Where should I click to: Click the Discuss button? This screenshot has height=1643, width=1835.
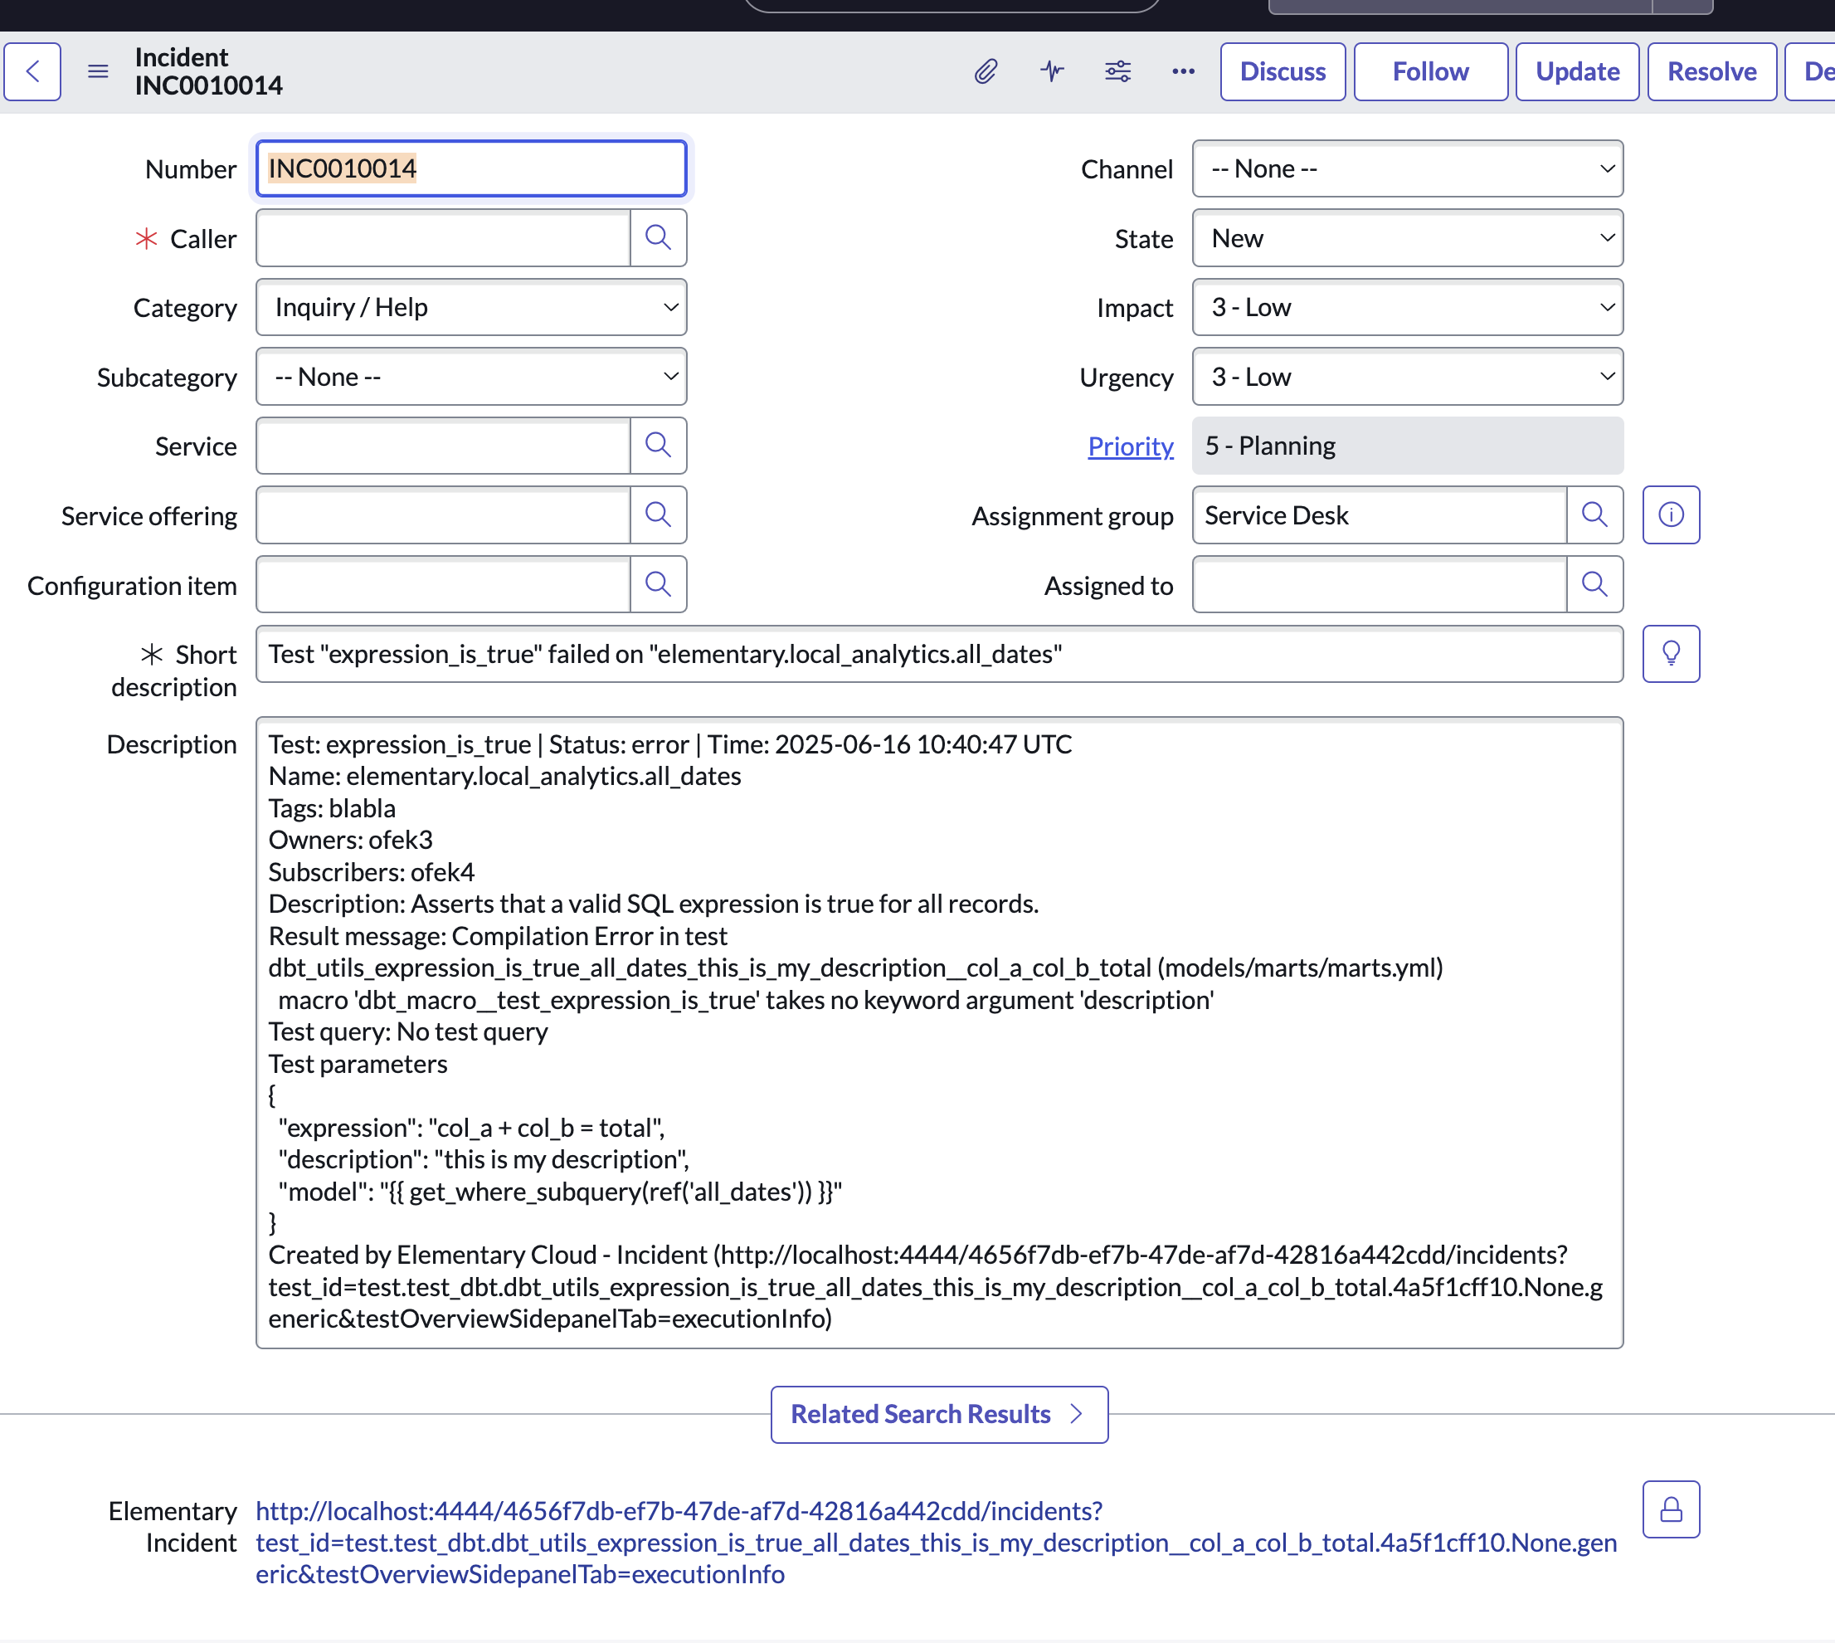click(x=1283, y=71)
